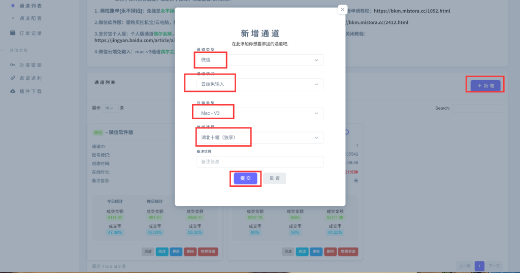Click the 61.22% 成交率 value
The image size is (520, 273).
pos(335,232)
